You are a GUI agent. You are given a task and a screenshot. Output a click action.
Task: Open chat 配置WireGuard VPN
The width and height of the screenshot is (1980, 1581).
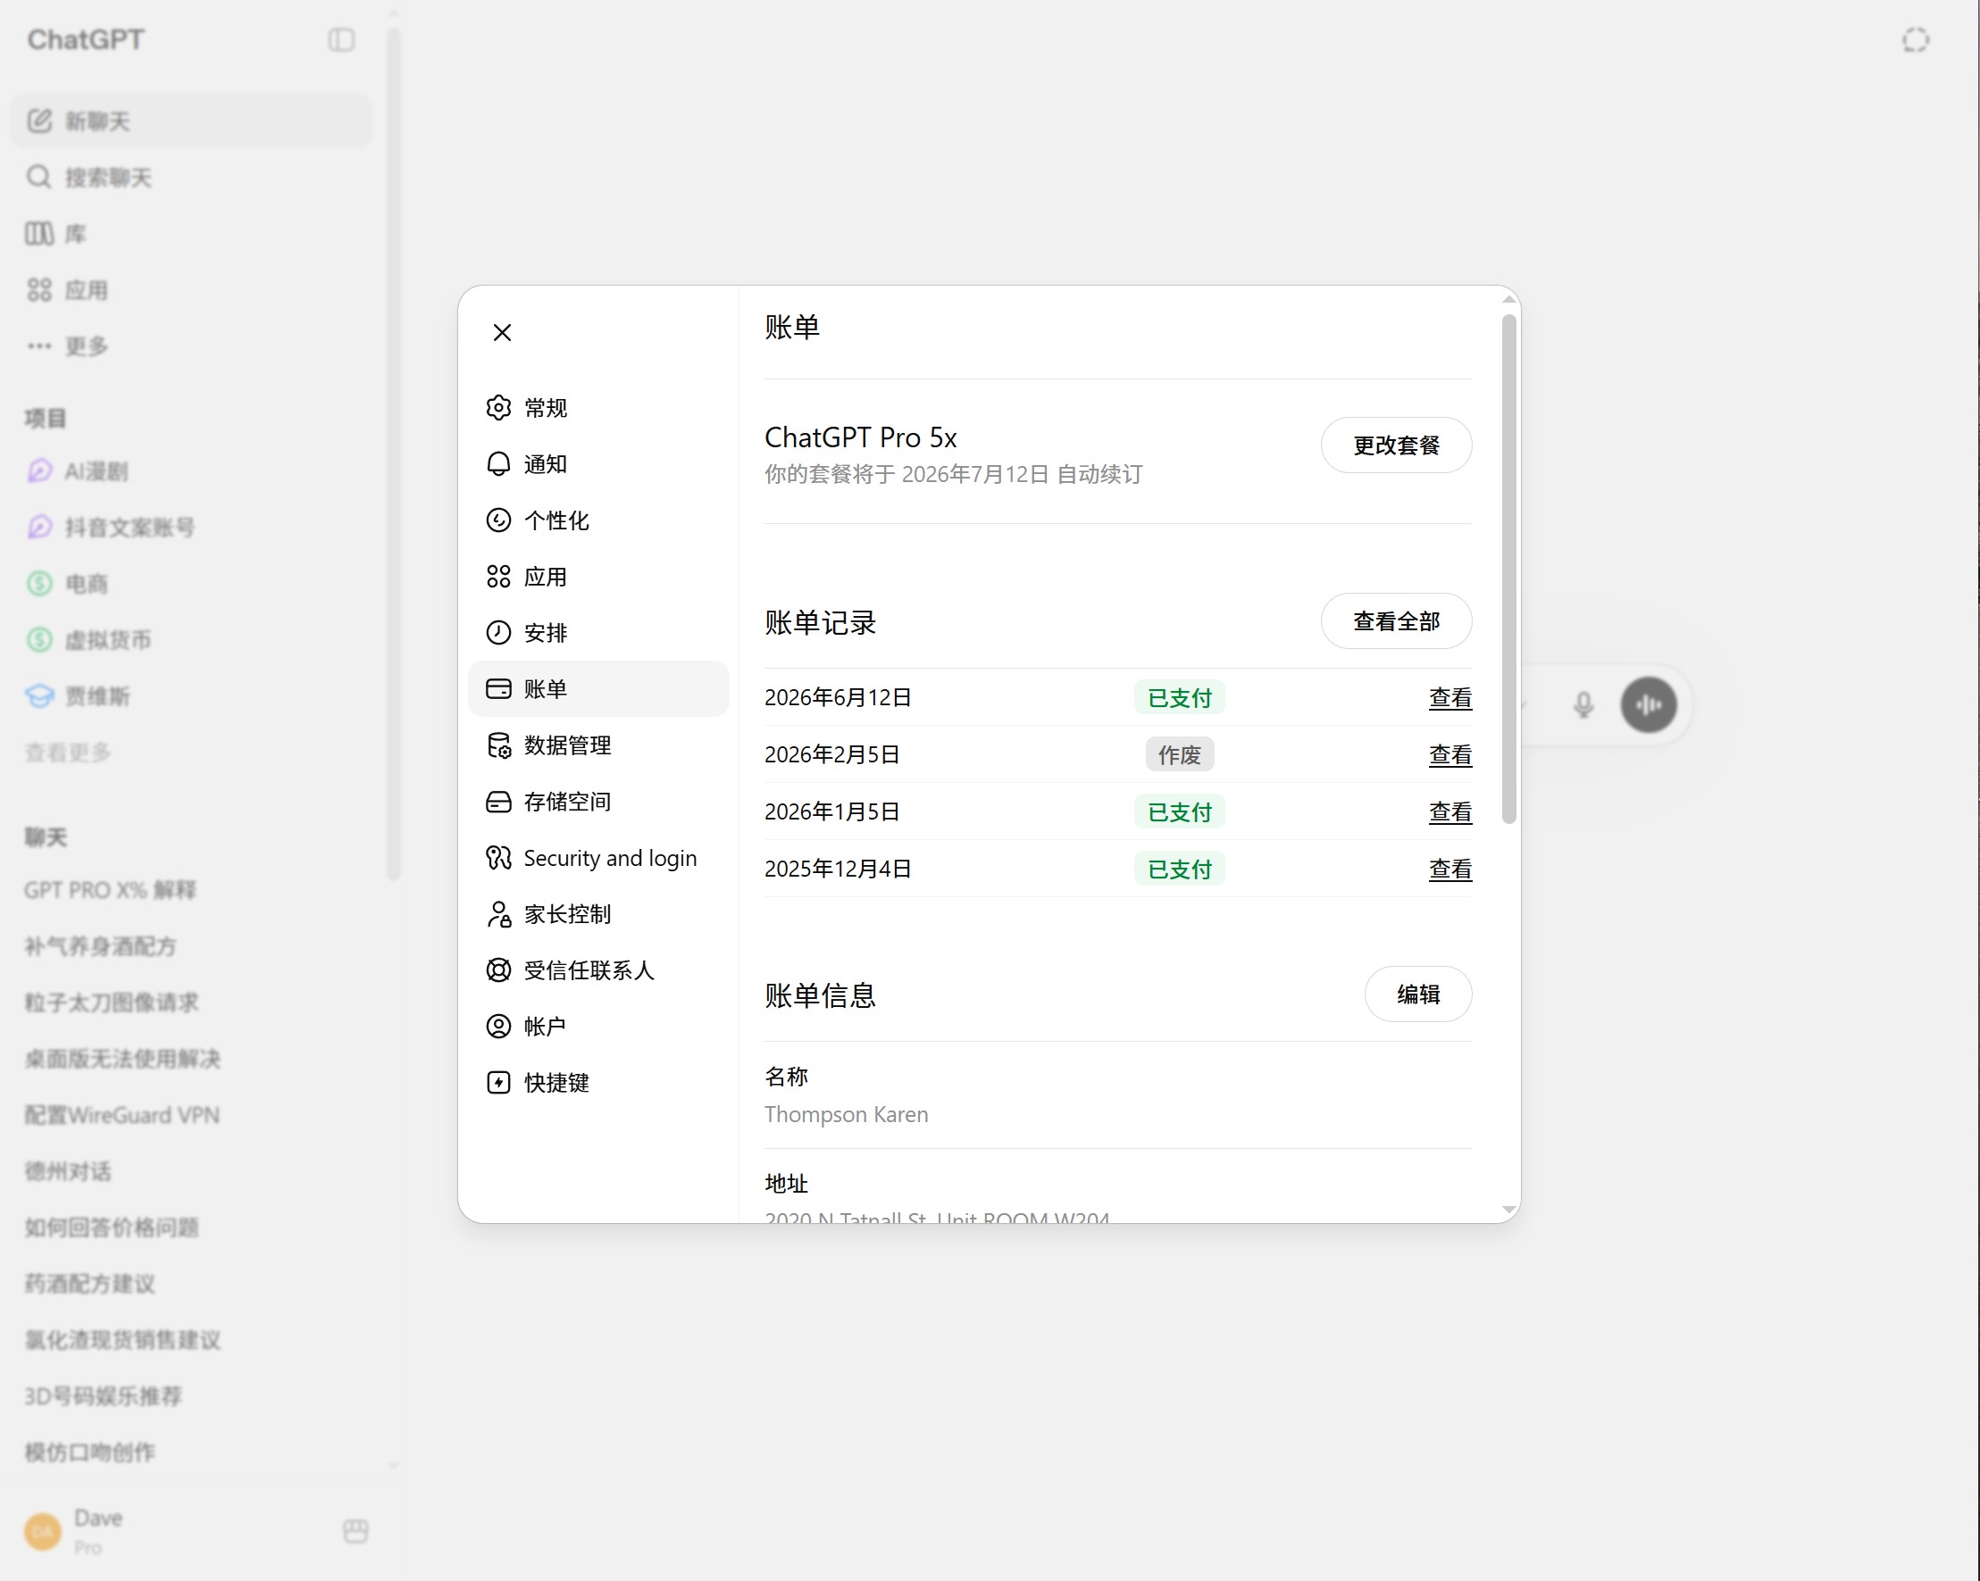pos(190,1116)
